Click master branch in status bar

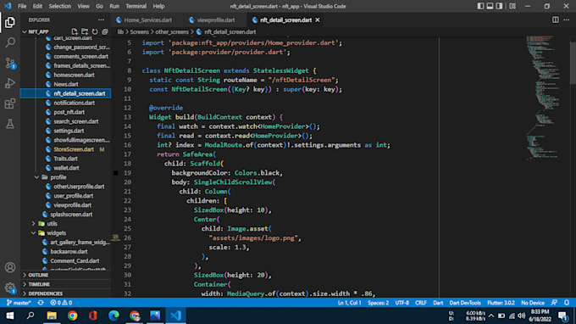pos(19,303)
